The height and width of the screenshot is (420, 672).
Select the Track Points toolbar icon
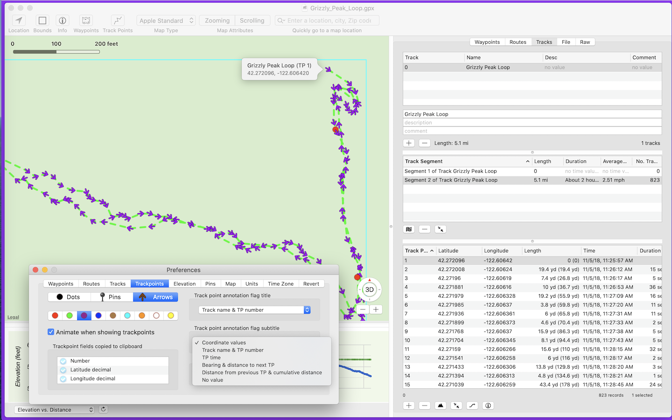pyautogui.click(x=117, y=21)
